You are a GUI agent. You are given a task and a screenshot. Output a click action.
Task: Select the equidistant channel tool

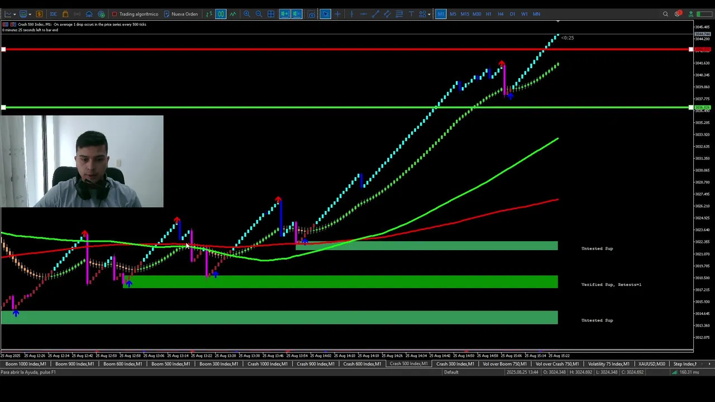pos(387,14)
